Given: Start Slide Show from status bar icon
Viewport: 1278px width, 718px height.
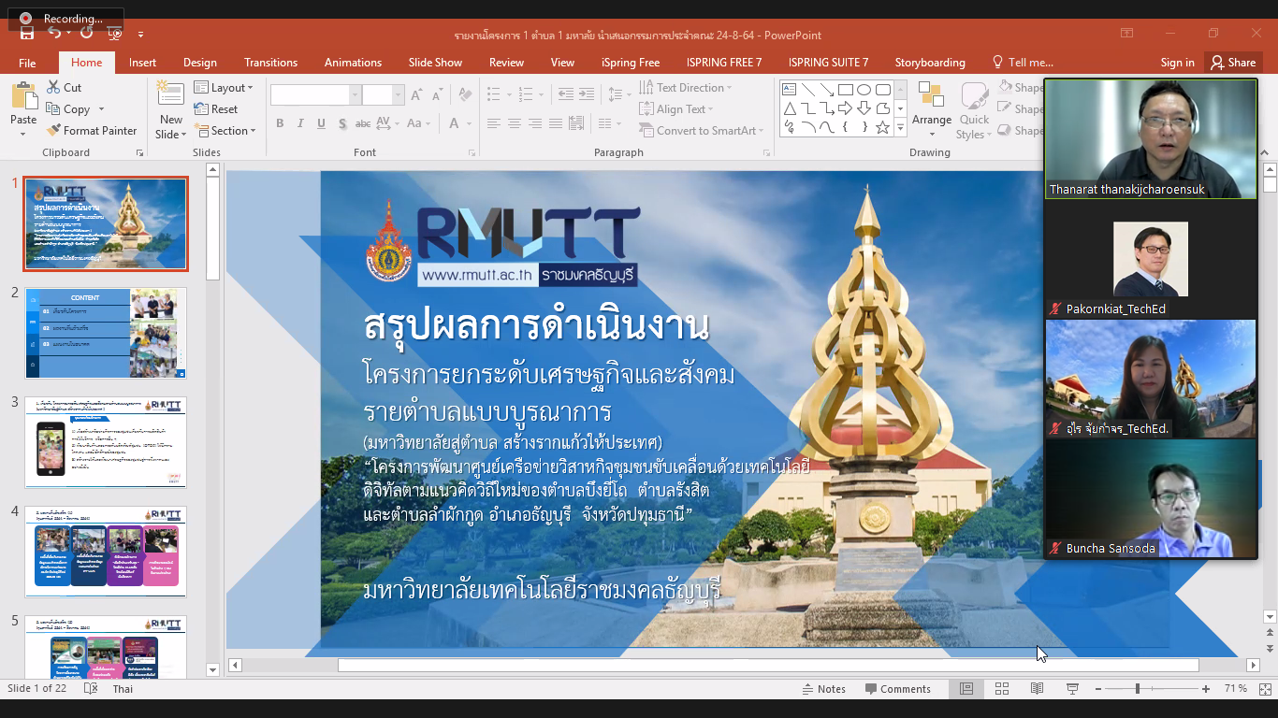Looking at the screenshot, I should (1072, 689).
